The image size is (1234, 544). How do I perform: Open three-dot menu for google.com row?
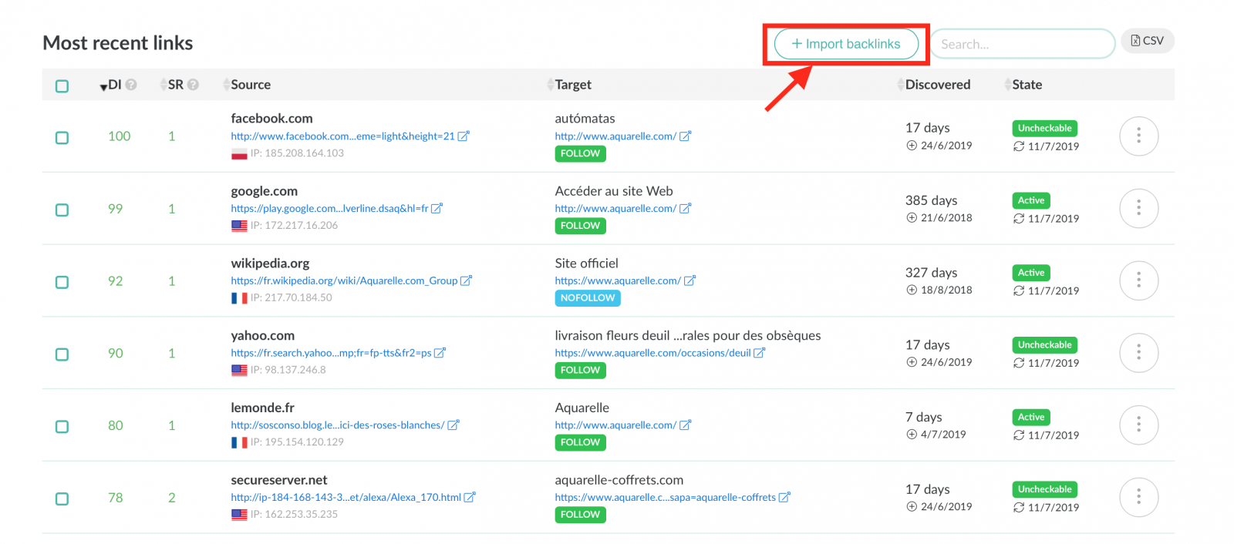pos(1138,208)
